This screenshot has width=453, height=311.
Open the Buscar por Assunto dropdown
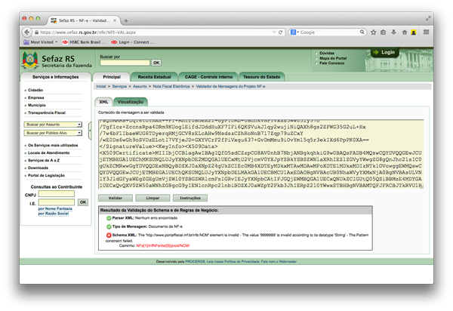point(53,125)
